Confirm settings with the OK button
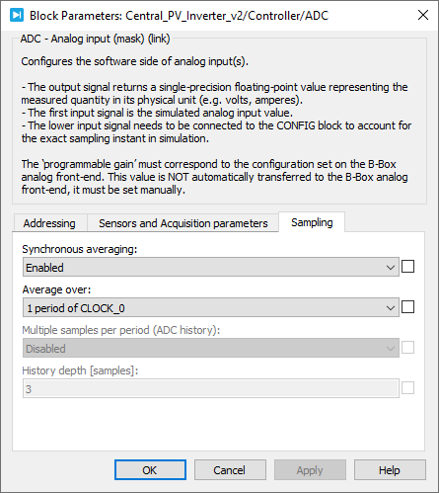Image resolution: width=439 pixels, height=493 pixels. point(150,470)
